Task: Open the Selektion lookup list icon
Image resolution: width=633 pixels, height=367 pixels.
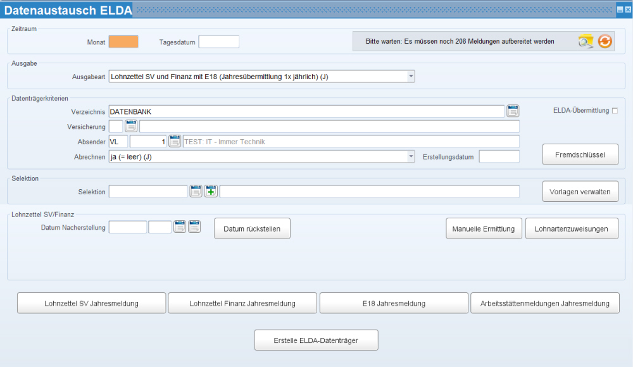Action: [x=196, y=191]
